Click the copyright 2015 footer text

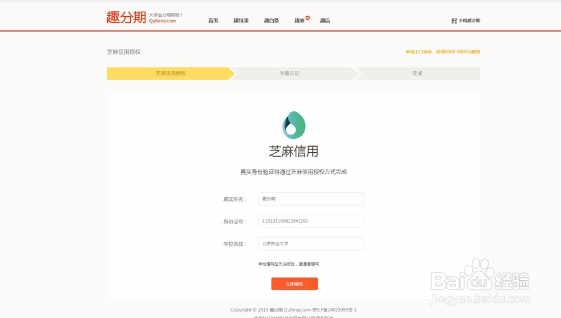[x=293, y=310]
